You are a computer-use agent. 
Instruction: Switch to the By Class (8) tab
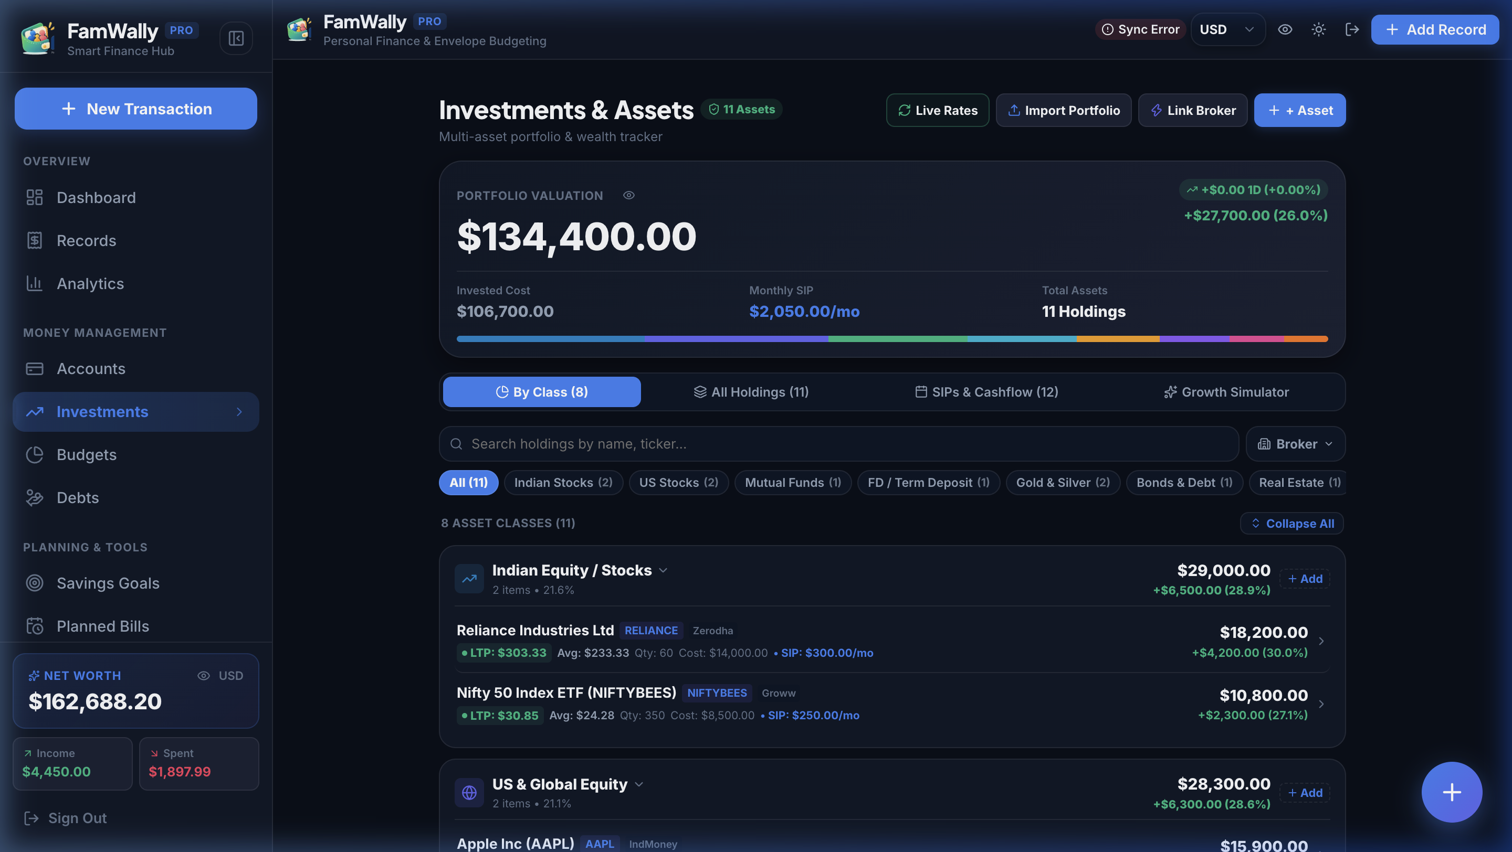click(x=542, y=392)
